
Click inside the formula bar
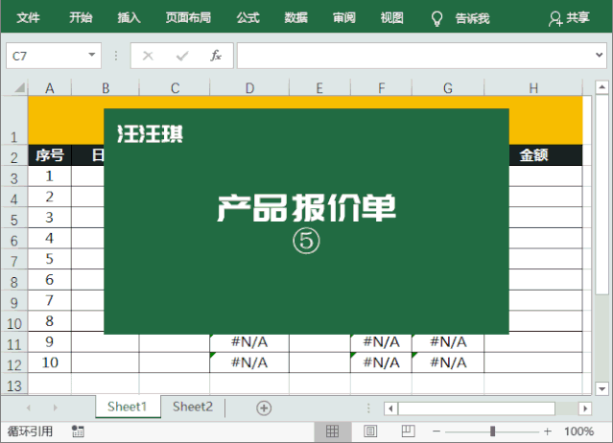[x=414, y=56]
